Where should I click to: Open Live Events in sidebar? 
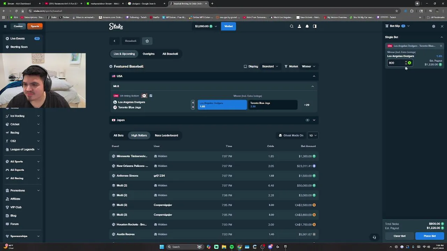(22, 38)
